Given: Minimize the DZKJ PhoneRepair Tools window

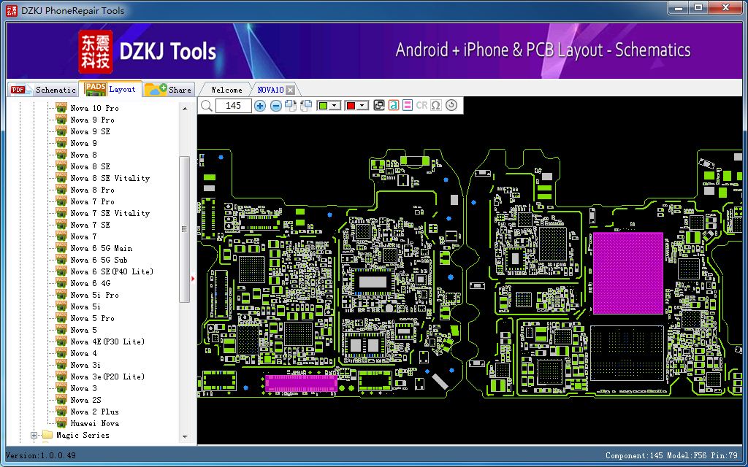Looking at the screenshot, I should pyautogui.click(x=678, y=7).
